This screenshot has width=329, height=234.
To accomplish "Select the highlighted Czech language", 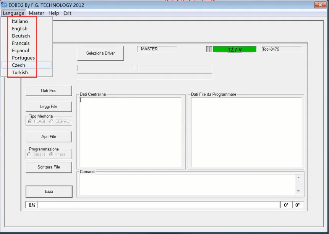I will 27,65.
